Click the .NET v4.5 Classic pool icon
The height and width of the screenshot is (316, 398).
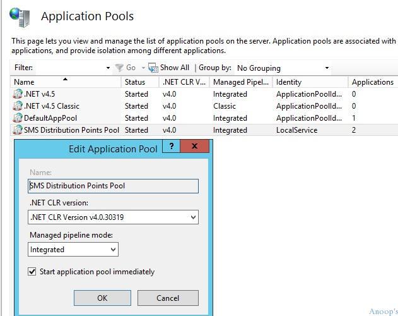(18, 106)
